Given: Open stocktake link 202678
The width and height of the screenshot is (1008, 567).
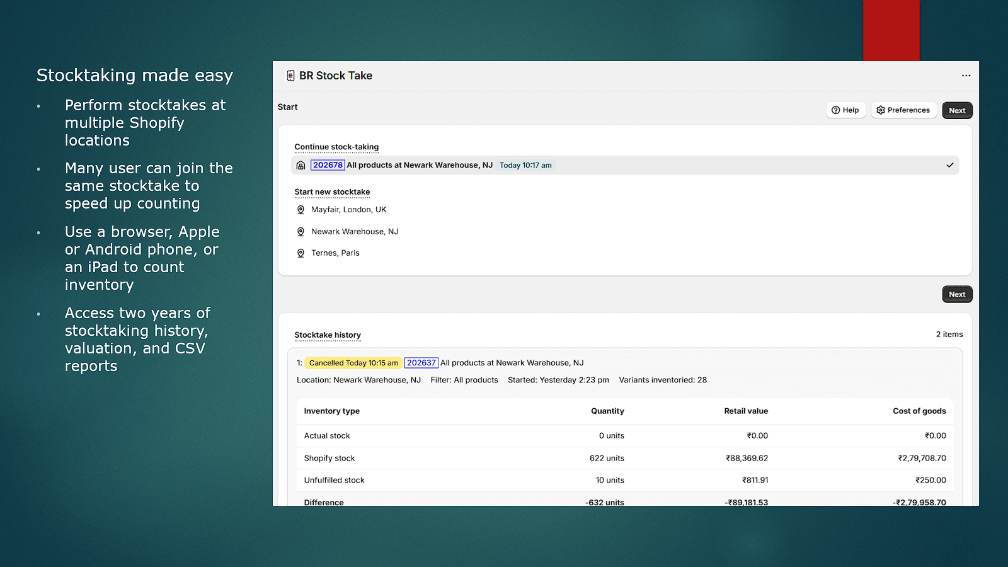Looking at the screenshot, I should pyautogui.click(x=328, y=165).
